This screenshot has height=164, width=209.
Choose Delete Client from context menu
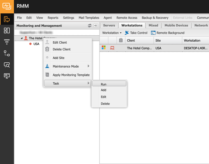click(68, 49)
